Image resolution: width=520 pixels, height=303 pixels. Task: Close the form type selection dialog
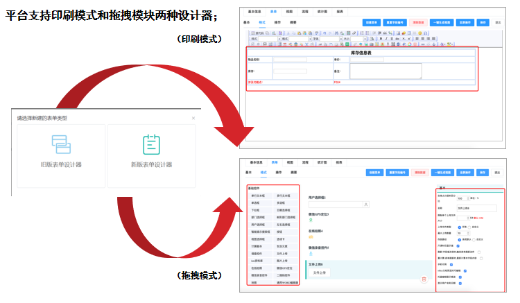point(193,119)
